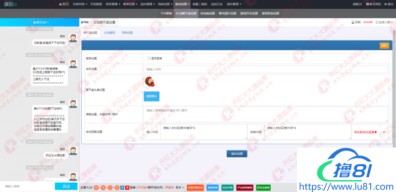Click the 退出 logout icon
The height and width of the screenshot is (192, 396).
click(x=385, y=4)
